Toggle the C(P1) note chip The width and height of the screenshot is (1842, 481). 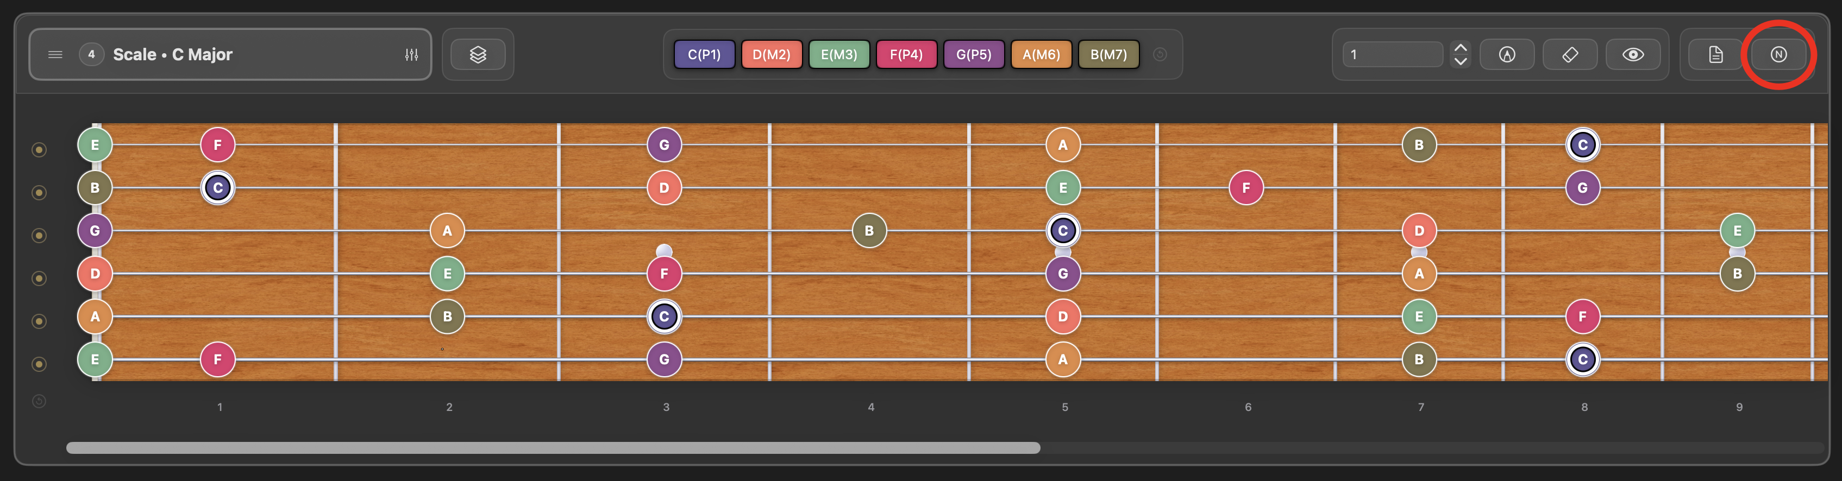[x=704, y=54]
